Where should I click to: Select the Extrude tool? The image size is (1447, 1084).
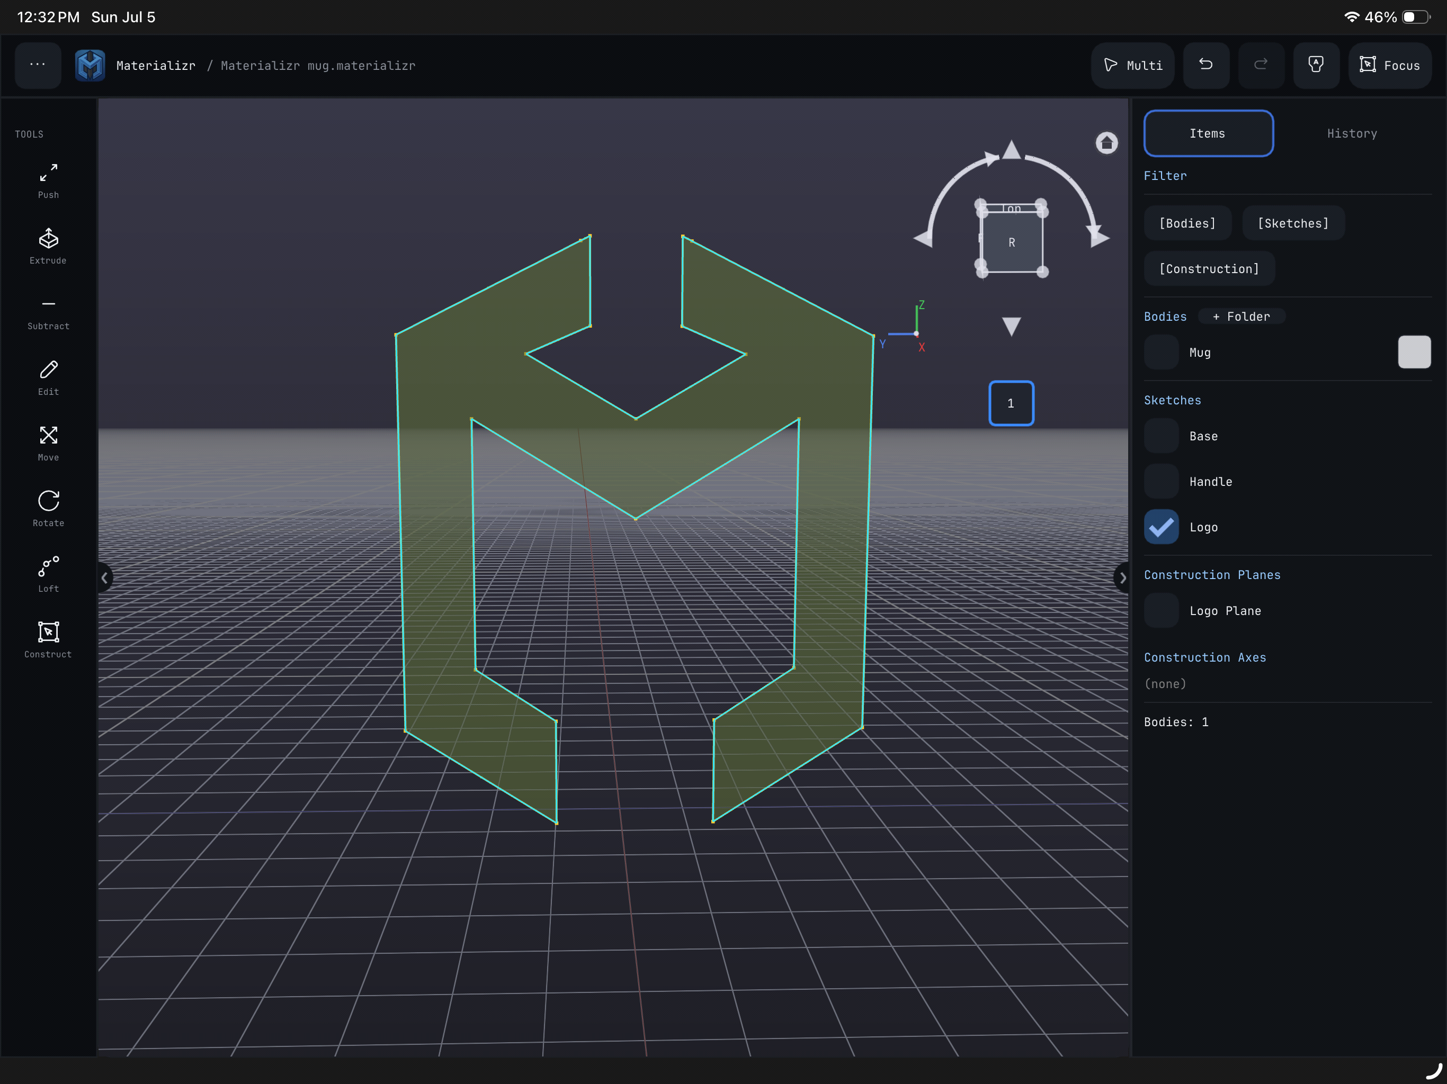tap(48, 247)
